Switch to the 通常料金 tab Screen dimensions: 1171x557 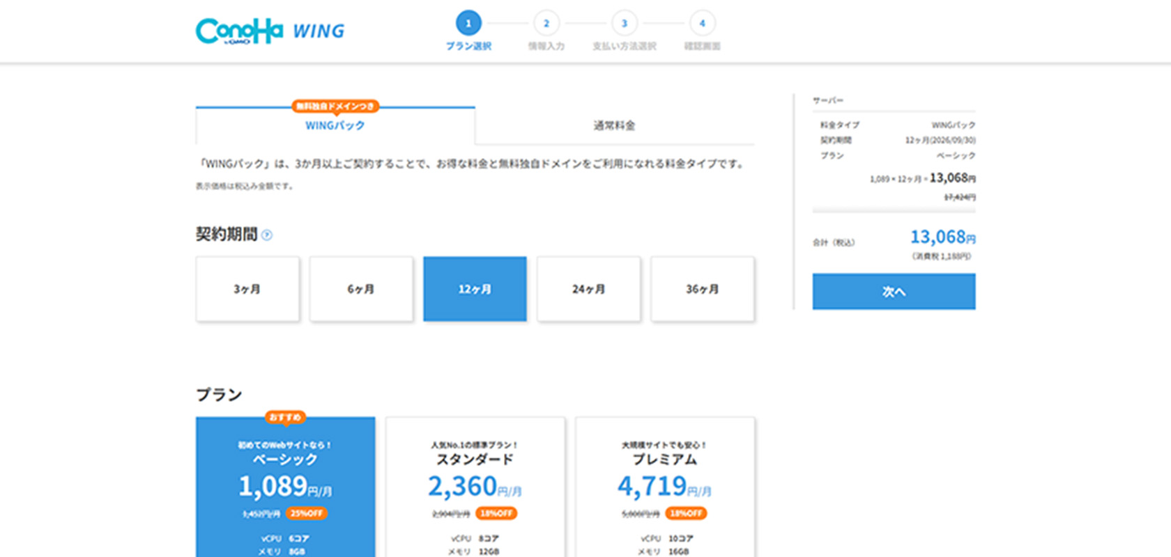615,125
